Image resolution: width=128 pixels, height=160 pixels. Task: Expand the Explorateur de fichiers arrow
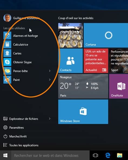point(50,119)
